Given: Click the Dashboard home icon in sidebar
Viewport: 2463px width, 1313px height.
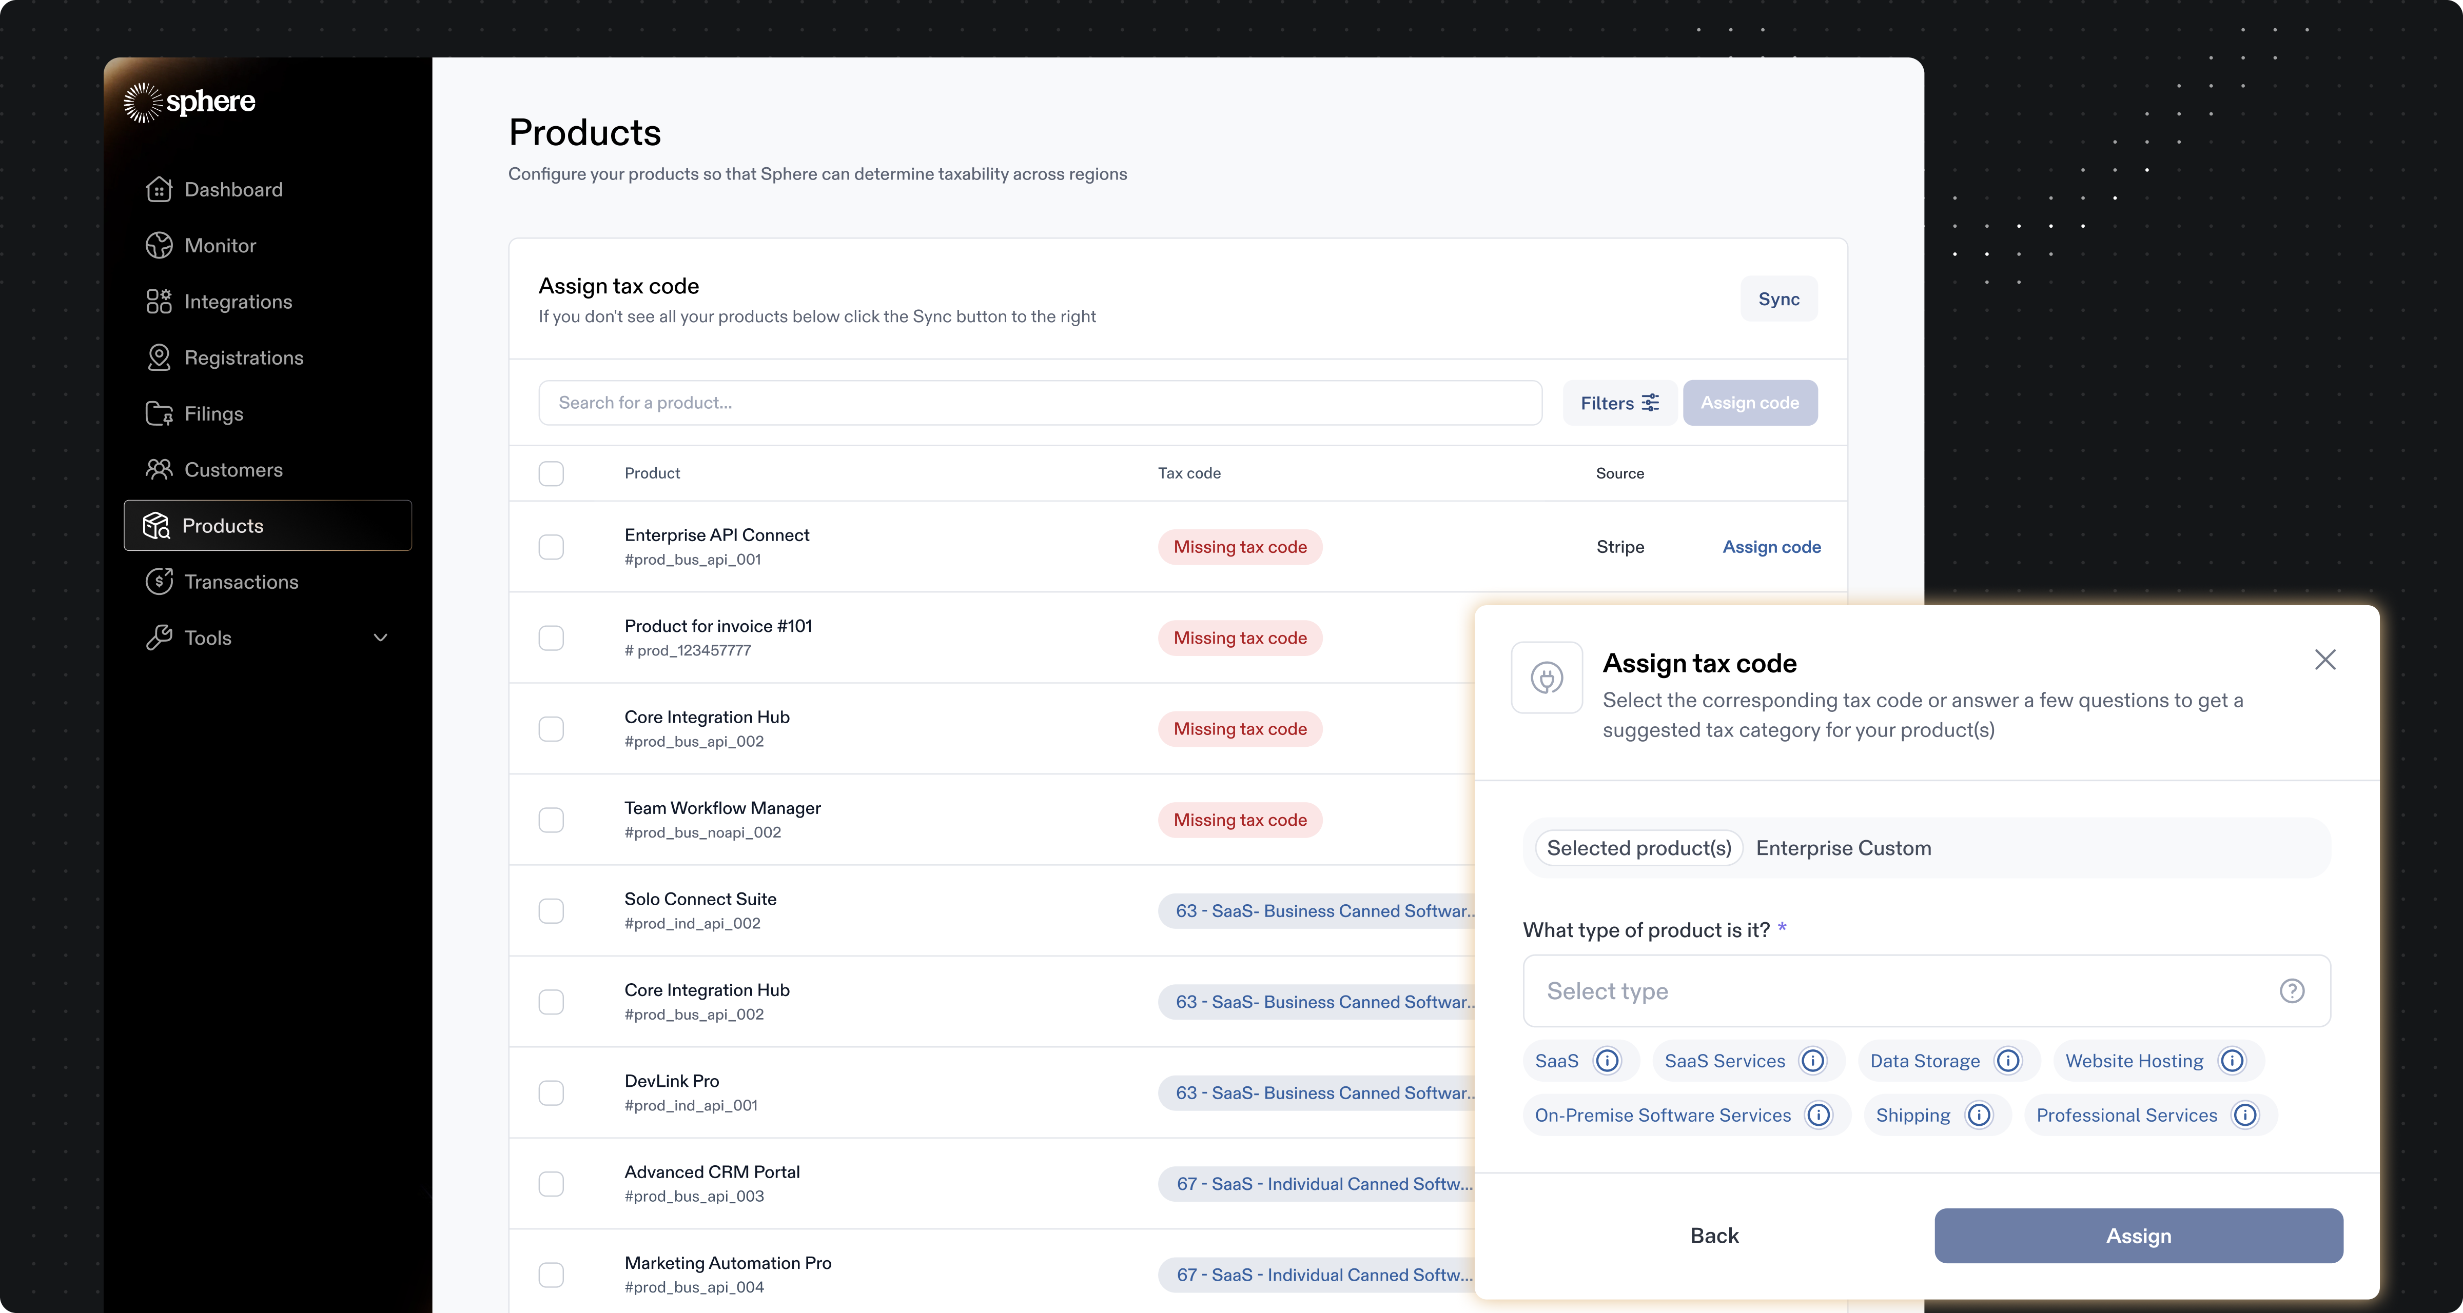Looking at the screenshot, I should click(159, 189).
